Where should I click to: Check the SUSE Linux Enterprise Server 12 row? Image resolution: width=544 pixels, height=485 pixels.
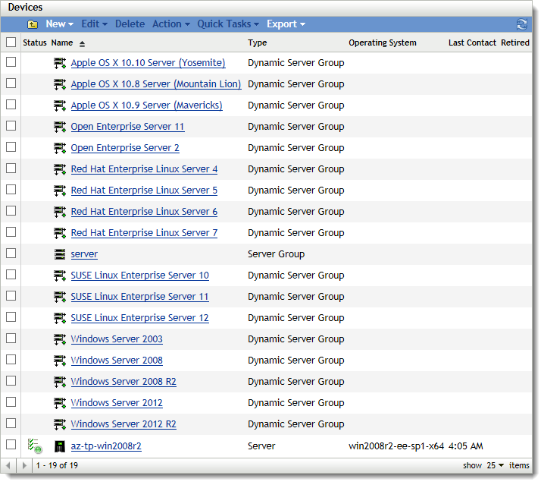(x=11, y=317)
